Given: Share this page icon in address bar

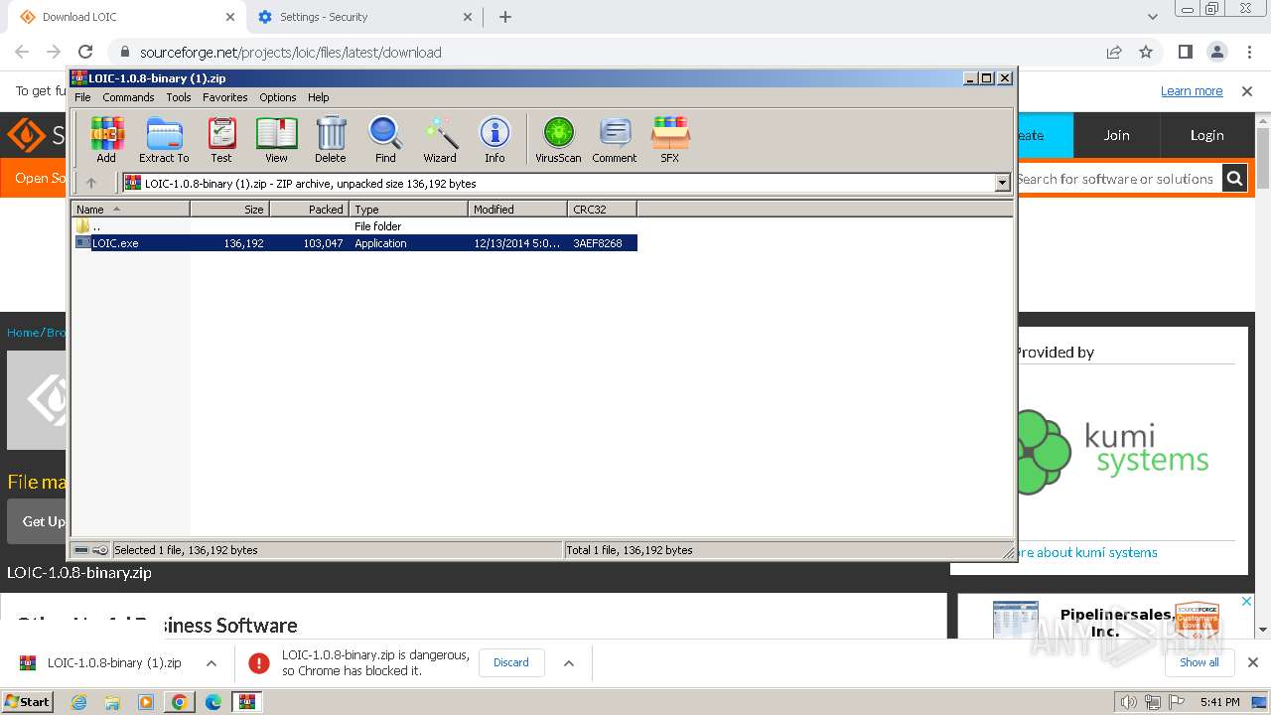Looking at the screenshot, I should 1114,52.
